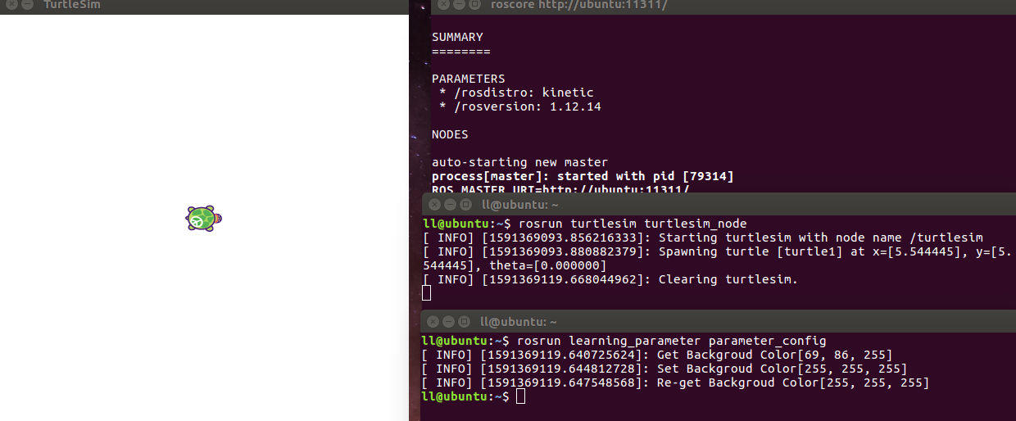
Task: Click the 'rosrun turtlesim turtlesim_node' command
Action: (633, 224)
